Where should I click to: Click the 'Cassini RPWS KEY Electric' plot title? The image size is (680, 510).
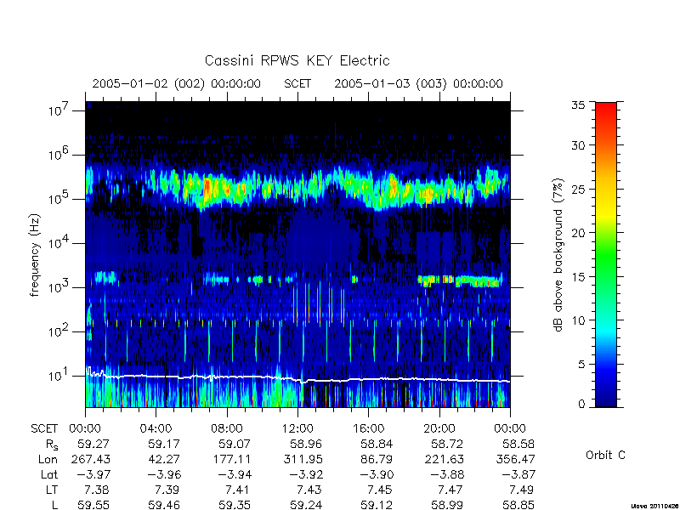click(297, 60)
